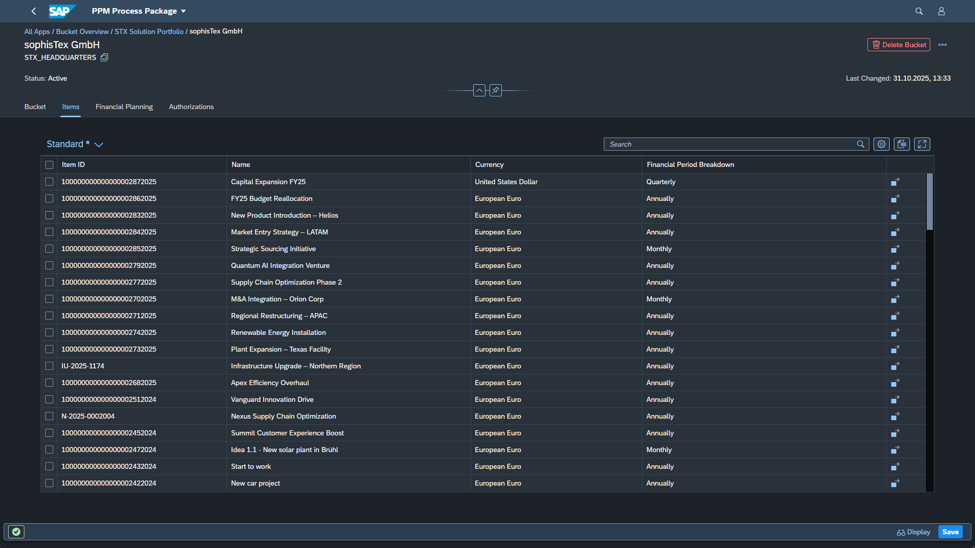Enter full screen mode for table

click(922, 144)
